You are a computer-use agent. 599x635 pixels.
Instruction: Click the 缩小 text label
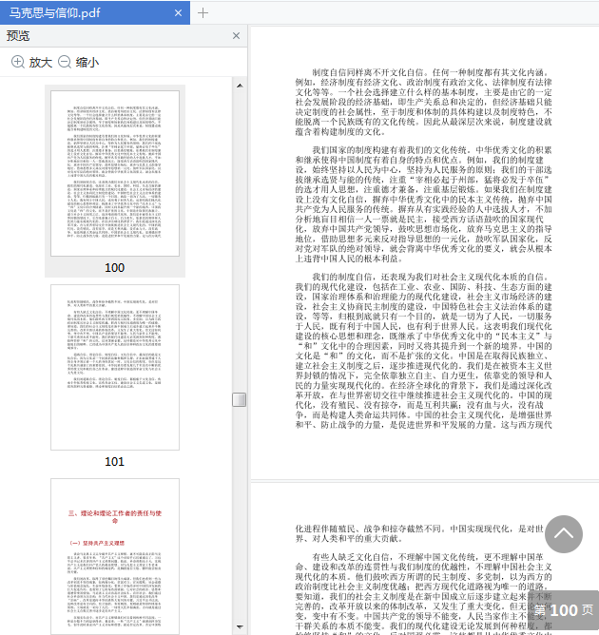tap(87, 63)
